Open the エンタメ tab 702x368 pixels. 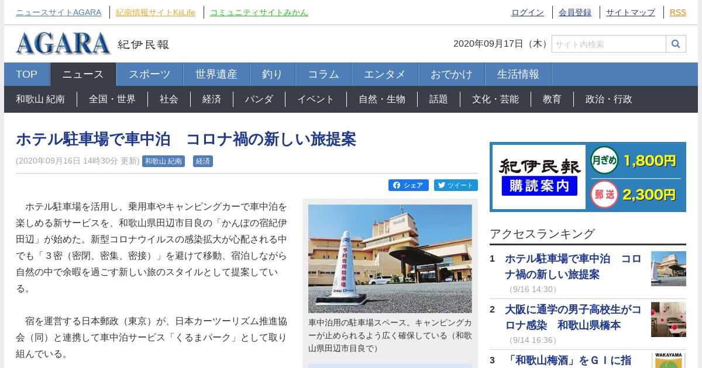click(385, 74)
